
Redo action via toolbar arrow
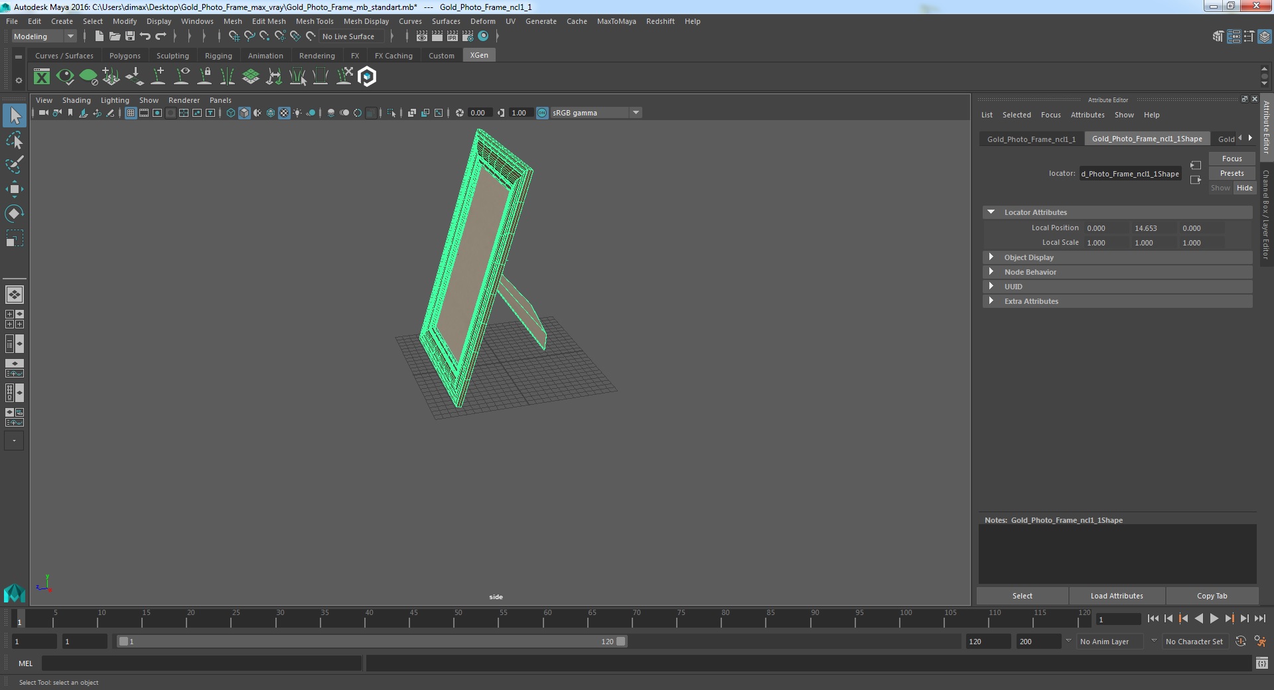point(161,36)
